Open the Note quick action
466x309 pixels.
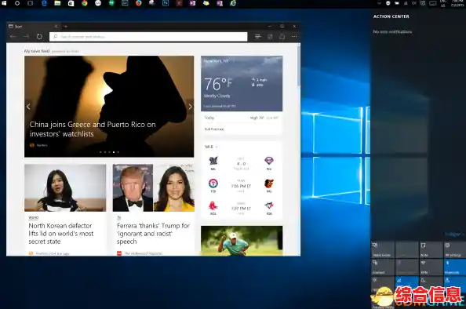[x=431, y=249]
